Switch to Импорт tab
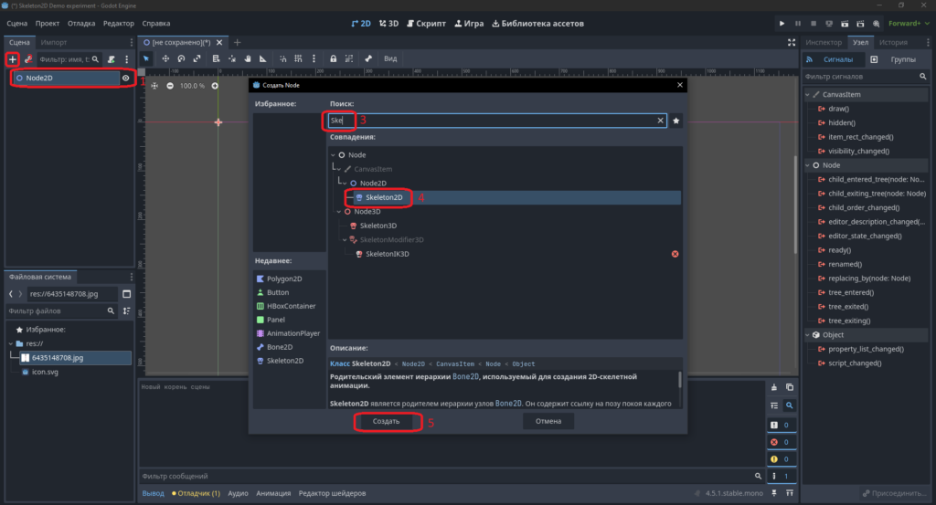Viewport: 936px width, 505px height. coord(54,42)
